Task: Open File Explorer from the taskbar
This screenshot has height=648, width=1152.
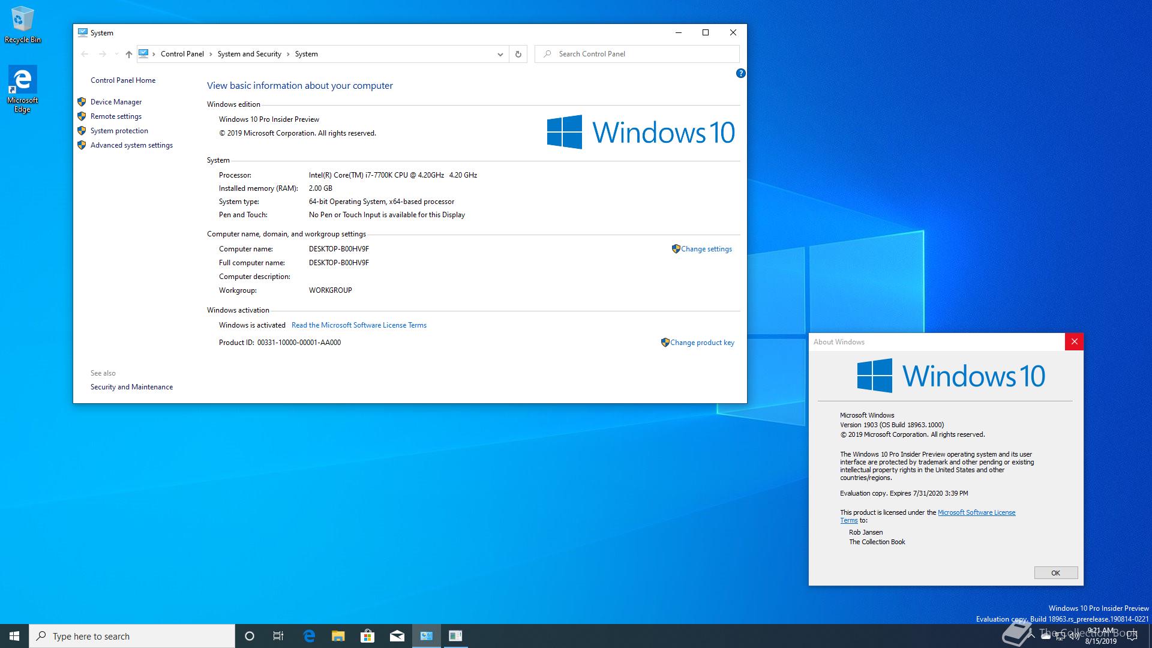Action: (x=338, y=636)
